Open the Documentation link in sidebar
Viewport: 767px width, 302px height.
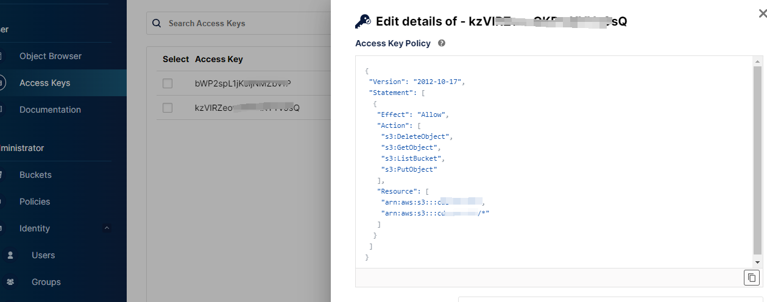50,110
